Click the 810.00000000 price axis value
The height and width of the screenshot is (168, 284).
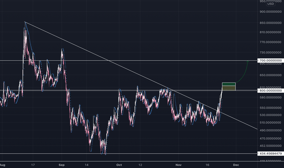[270, 32]
